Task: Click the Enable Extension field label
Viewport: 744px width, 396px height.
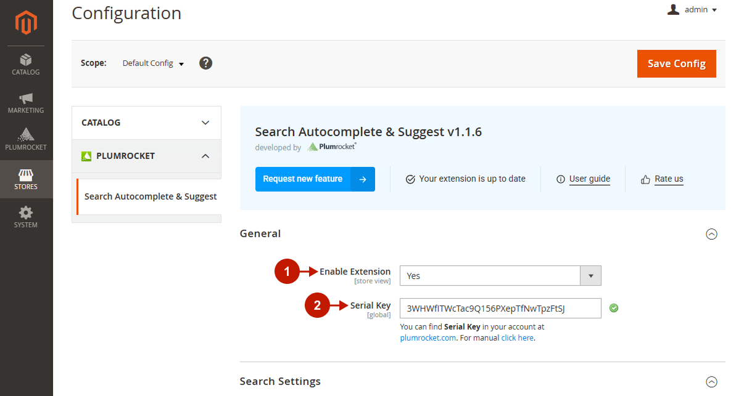Action: [x=355, y=272]
